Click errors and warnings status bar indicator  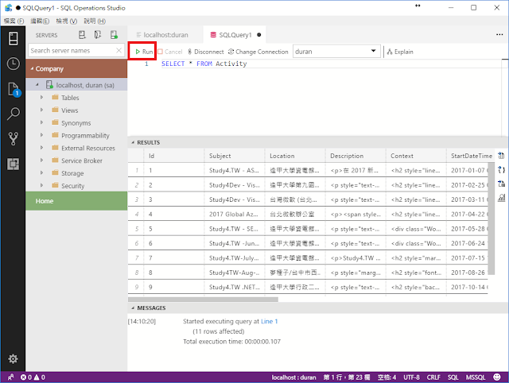coord(33,377)
